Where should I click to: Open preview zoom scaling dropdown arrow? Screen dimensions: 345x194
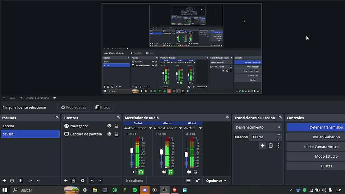point(54,98)
